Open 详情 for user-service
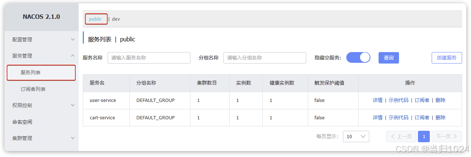Image resolution: width=471 pixels, height=157 pixels. tap(377, 100)
